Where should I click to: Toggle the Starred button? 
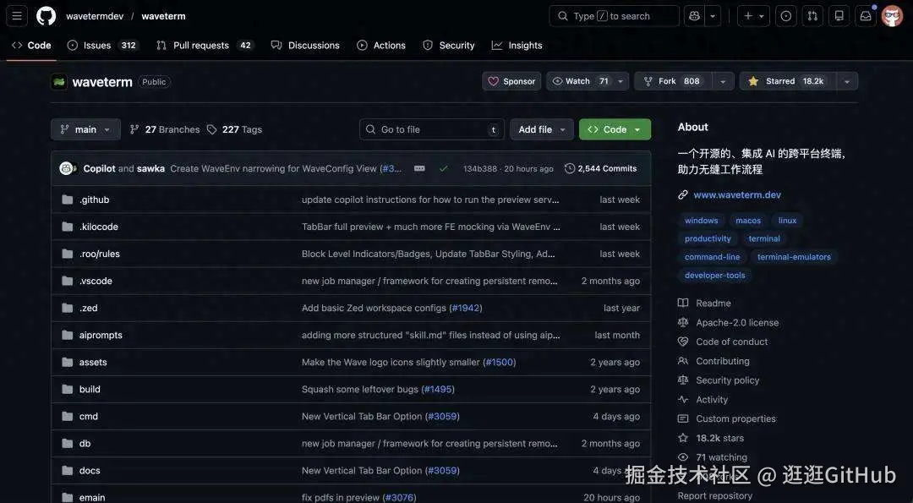point(787,81)
